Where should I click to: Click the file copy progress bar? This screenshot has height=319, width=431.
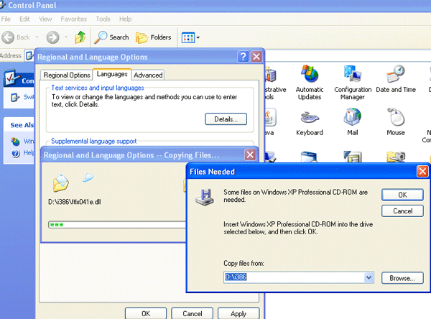(x=117, y=225)
